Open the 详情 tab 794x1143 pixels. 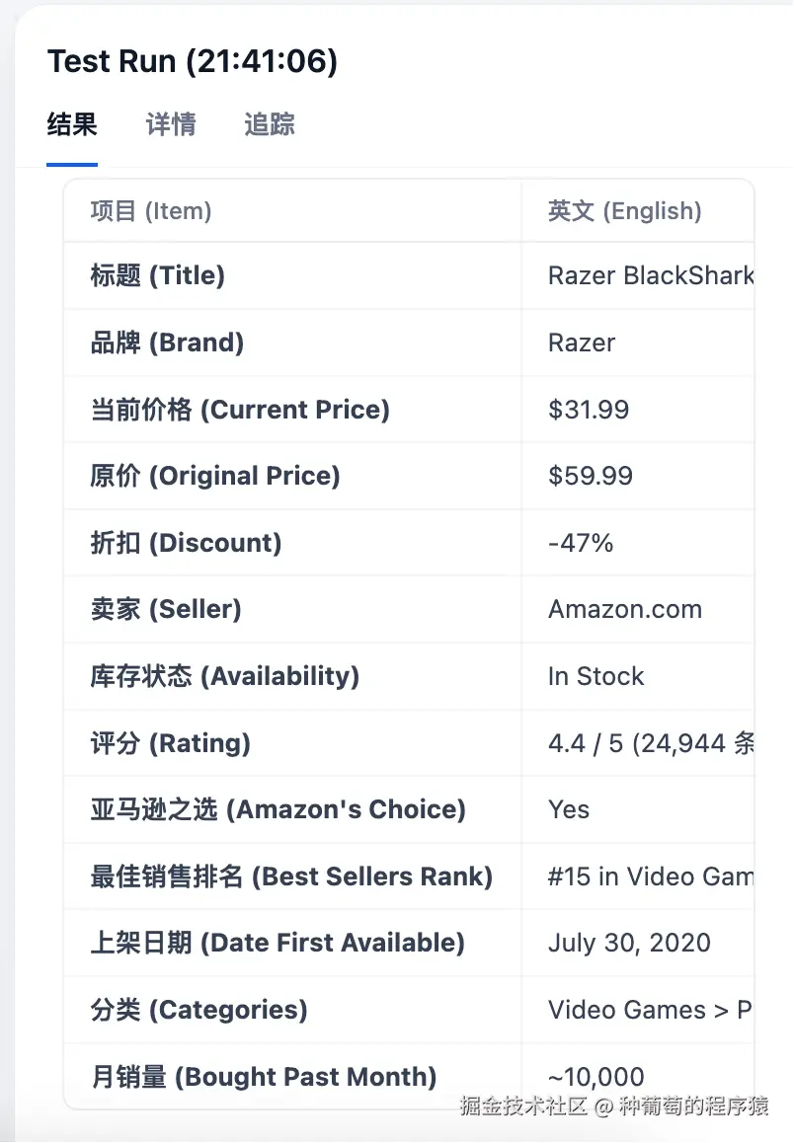(171, 125)
